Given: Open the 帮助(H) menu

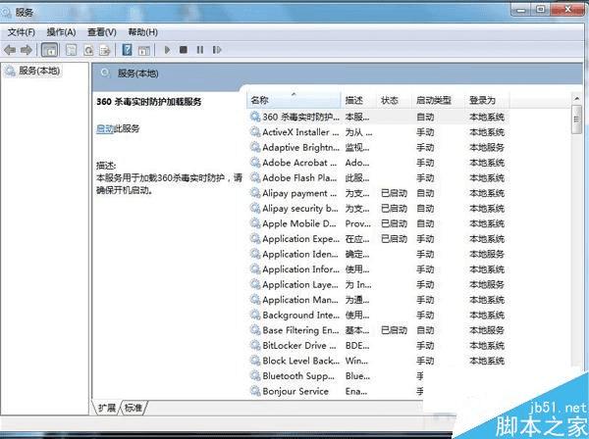Looking at the screenshot, I should pos(142,32).
